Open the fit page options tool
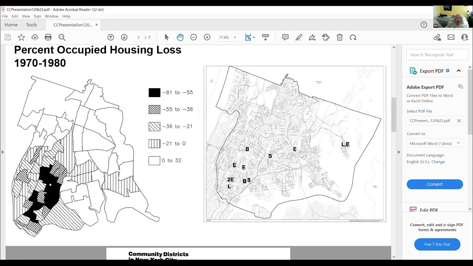The image size is (473, 266). coord(248,37)
